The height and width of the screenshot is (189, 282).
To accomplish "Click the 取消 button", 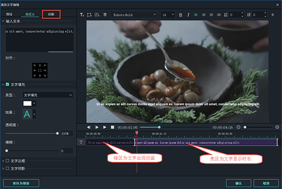I will click(266, 182).
